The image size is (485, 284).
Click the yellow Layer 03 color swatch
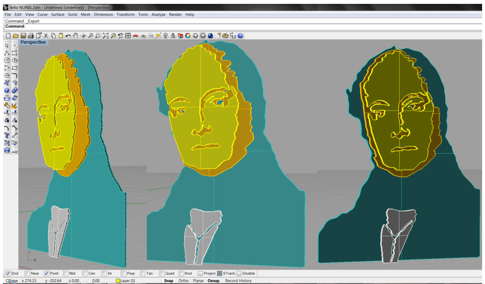coord(118,281)
